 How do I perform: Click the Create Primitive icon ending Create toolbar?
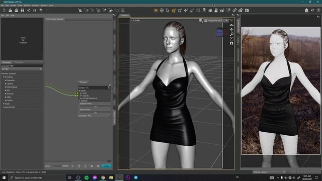pyautogui.click(x=117, y=10)
